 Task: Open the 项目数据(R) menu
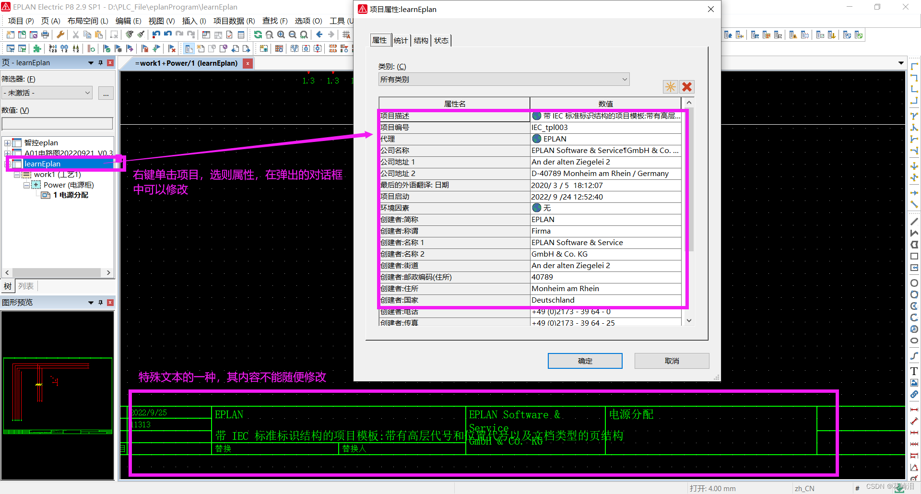point(234,21)
